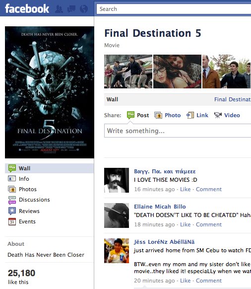Select the Photo share icon
This screenshot has height=289, width=251.
[158, 115]
